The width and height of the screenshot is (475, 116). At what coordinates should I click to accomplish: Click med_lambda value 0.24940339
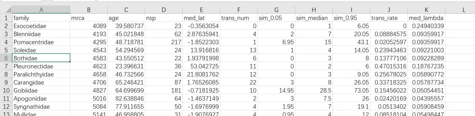tap(426, 26)
